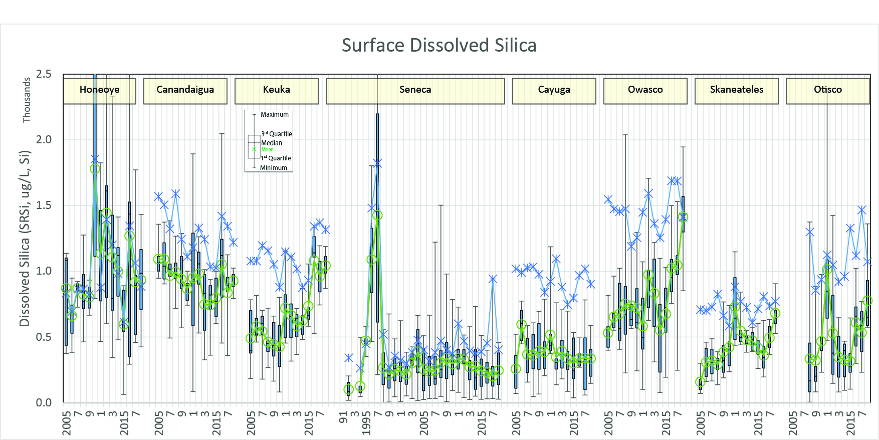Click the 2015 x-axis label under Keuka
Viewport: 879px width, 440px height.
pos(309,423)
